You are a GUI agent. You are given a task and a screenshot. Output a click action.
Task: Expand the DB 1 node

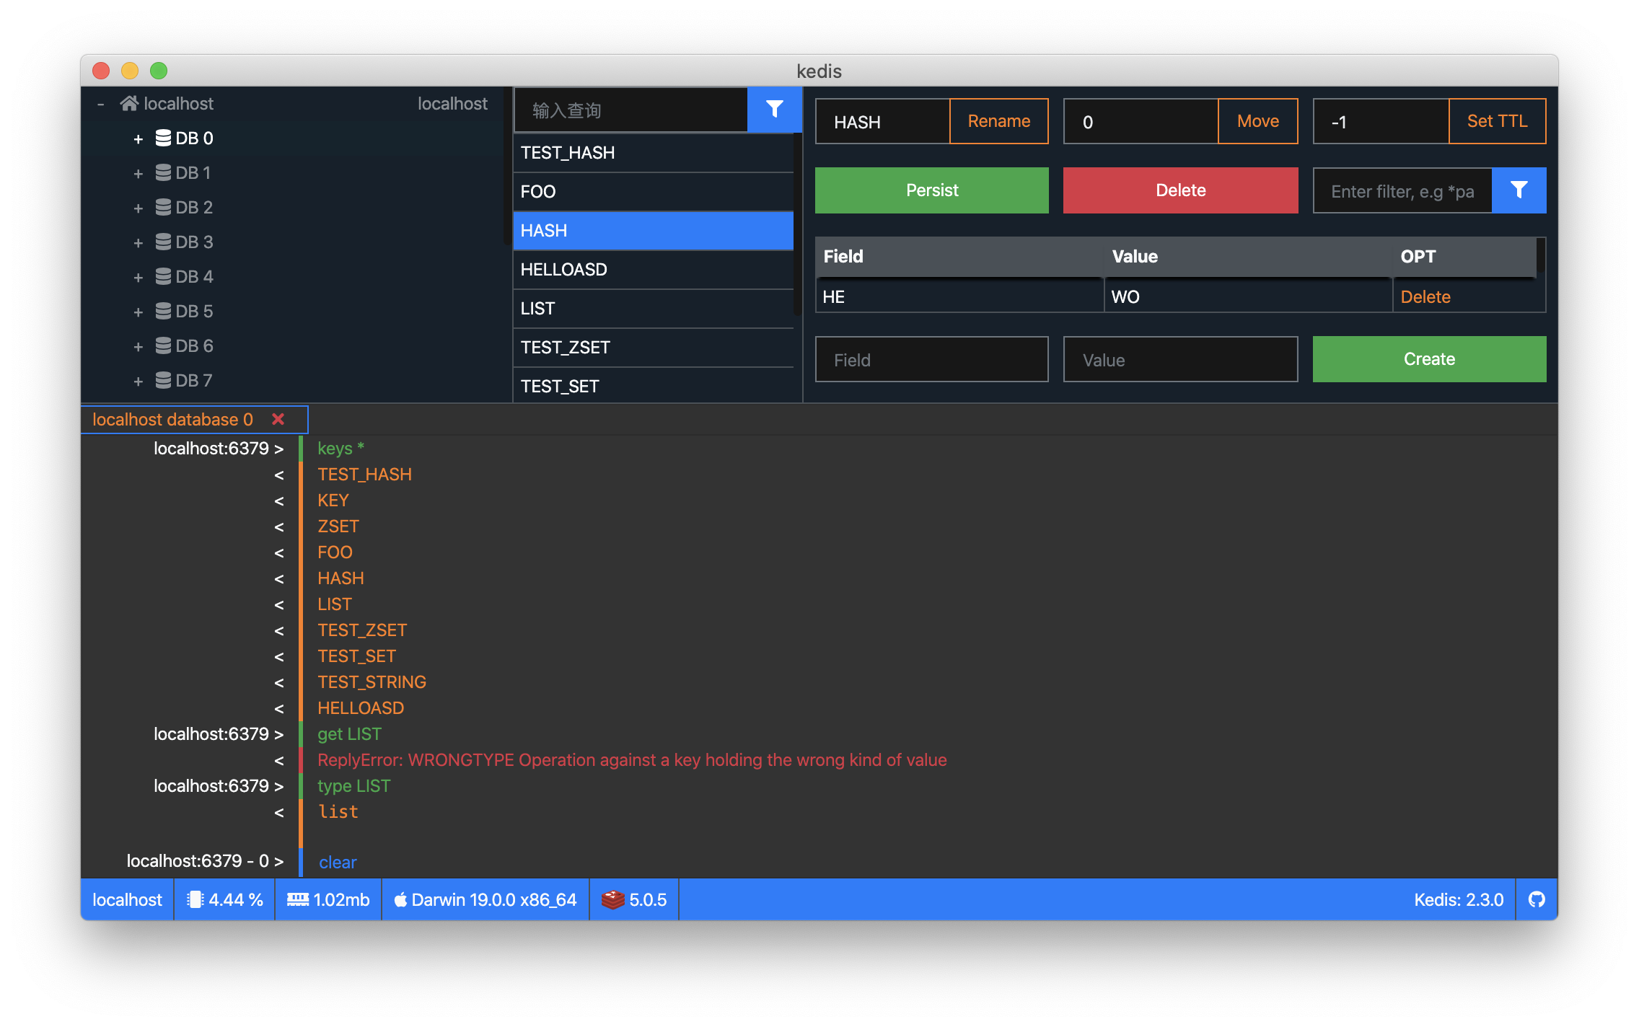click(x=138, y=174)
